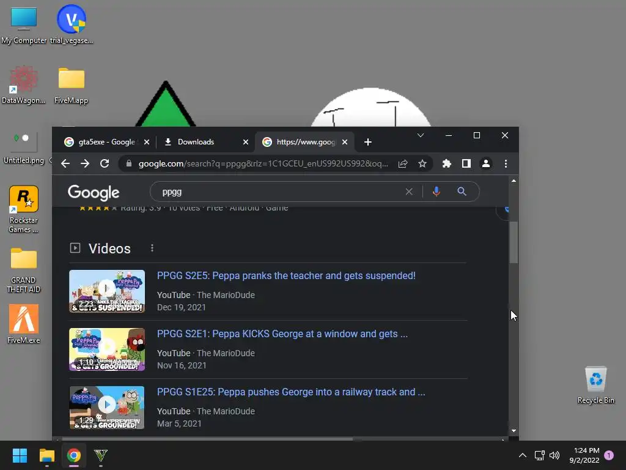Click the page's scroll up arrow
Viewport: 626px width, 470px height.
pyautogui.click(x=514, y=181)
